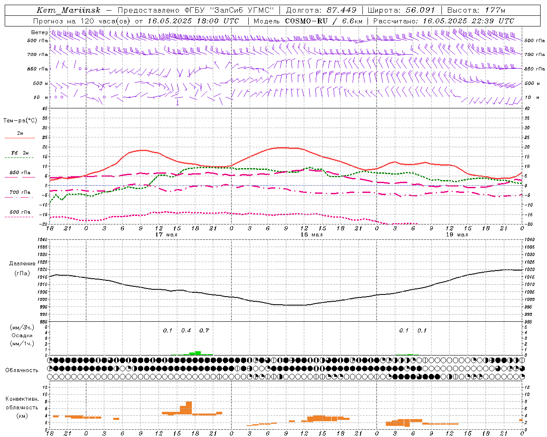Click the date label 19 мая

457,235
